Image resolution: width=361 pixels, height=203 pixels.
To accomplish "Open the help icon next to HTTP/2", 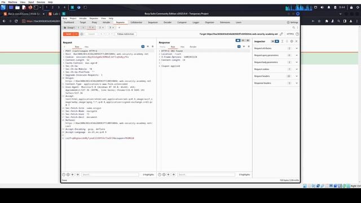I will (x=297, y=34).
